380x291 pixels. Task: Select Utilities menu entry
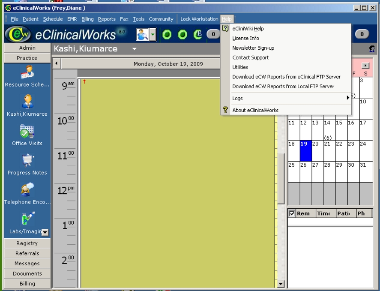coord(286,67)
